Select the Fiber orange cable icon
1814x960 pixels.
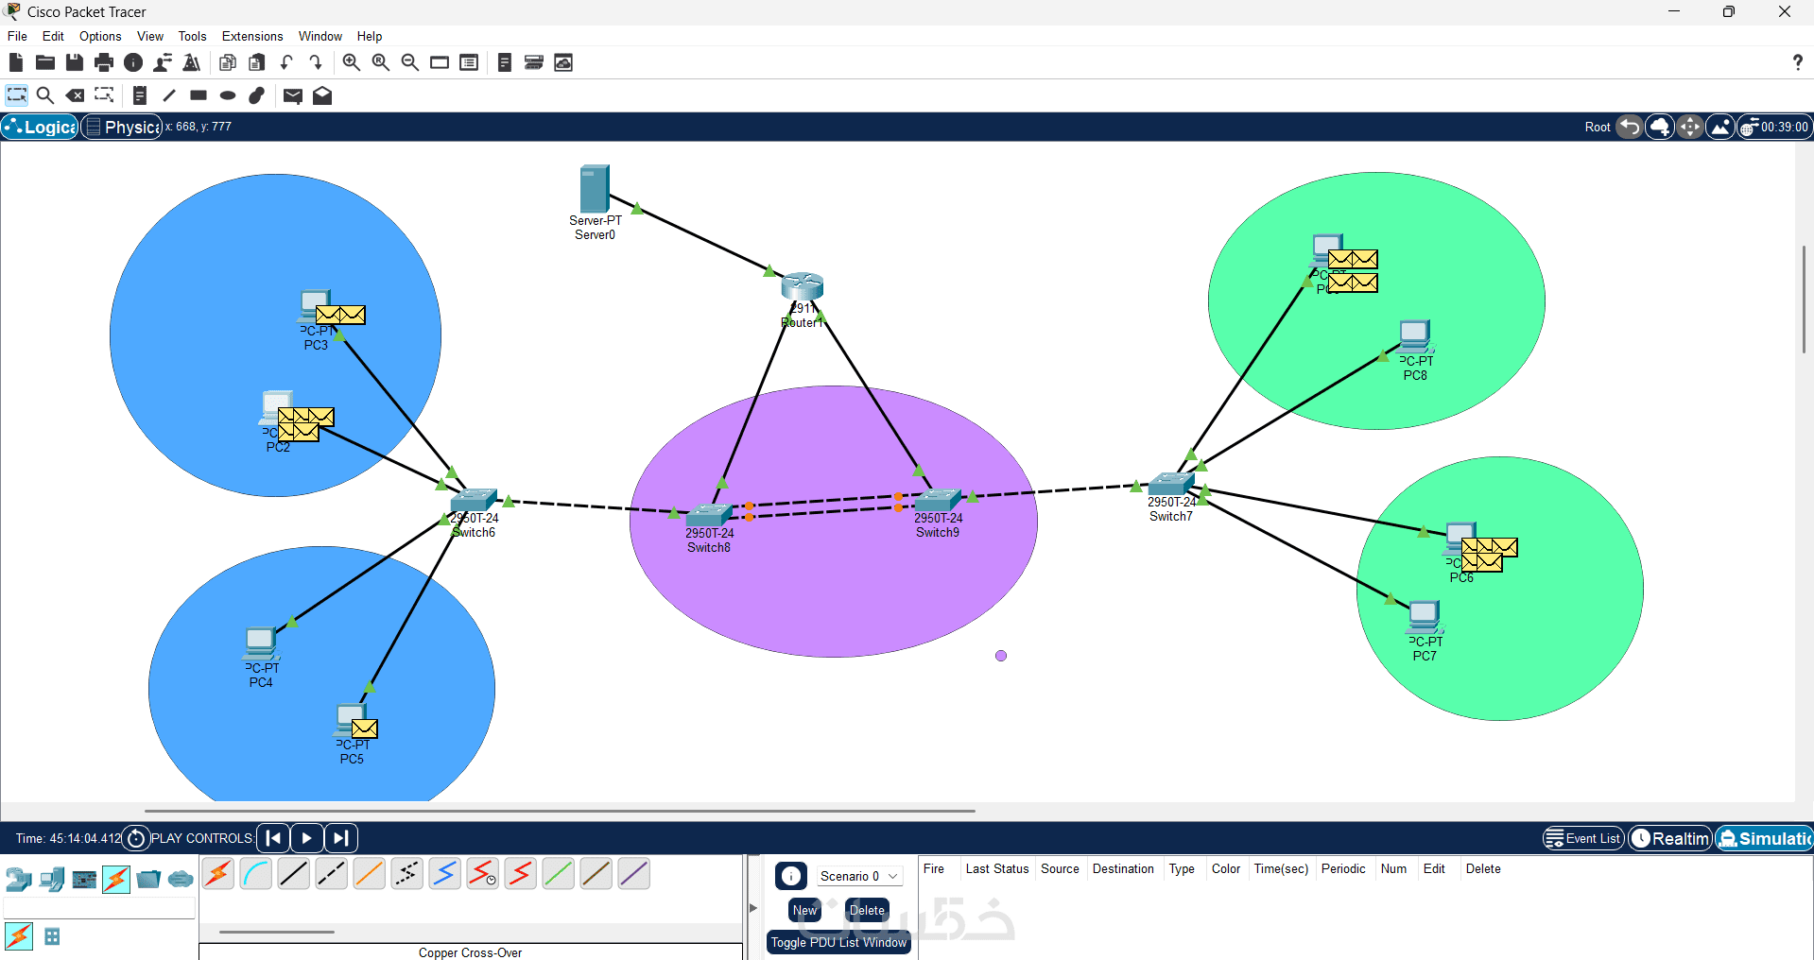pos(370,874)
